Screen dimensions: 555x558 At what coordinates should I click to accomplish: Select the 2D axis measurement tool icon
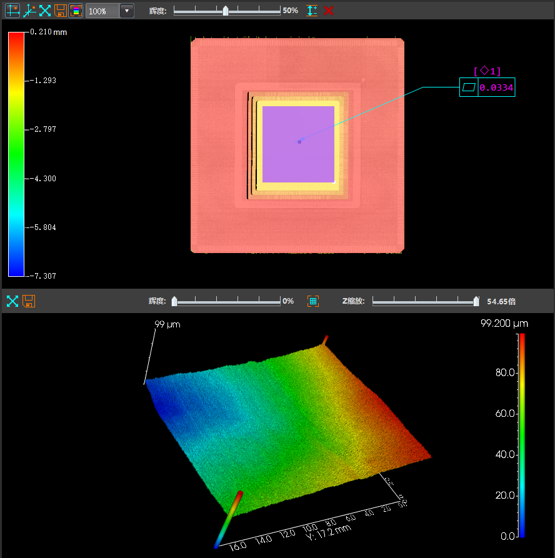click(12, 11)
